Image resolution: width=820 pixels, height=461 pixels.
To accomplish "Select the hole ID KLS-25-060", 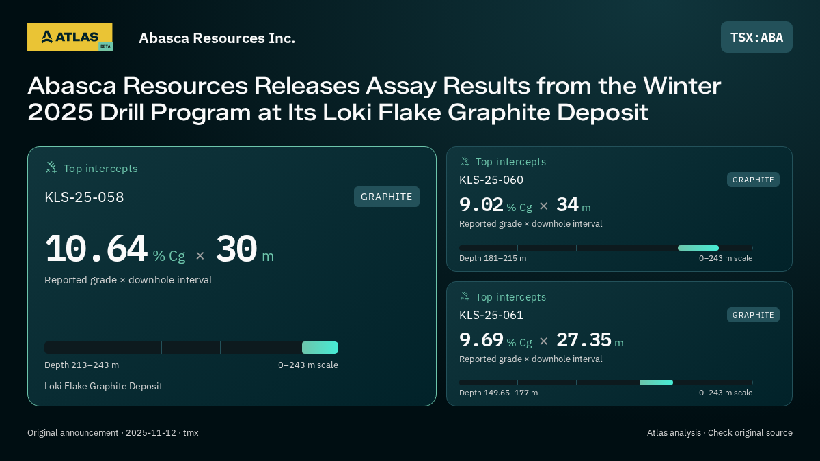I will (491, 180).
